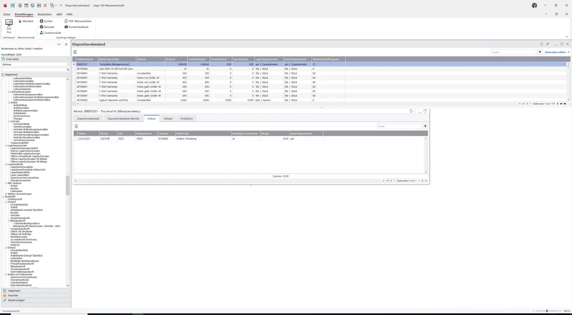Collapse the Lieferantengruppen tree node

point(9,92)
